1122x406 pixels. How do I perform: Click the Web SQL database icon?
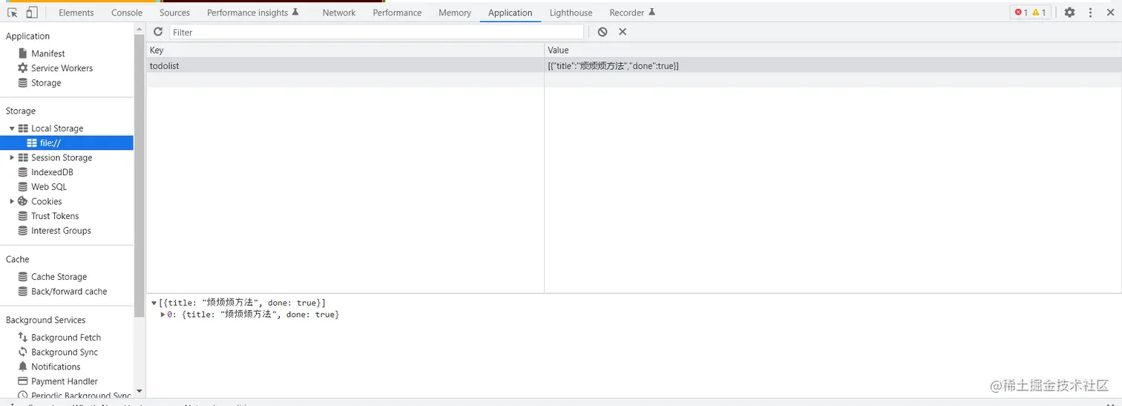pyautogui.click(x=23, y=186)
